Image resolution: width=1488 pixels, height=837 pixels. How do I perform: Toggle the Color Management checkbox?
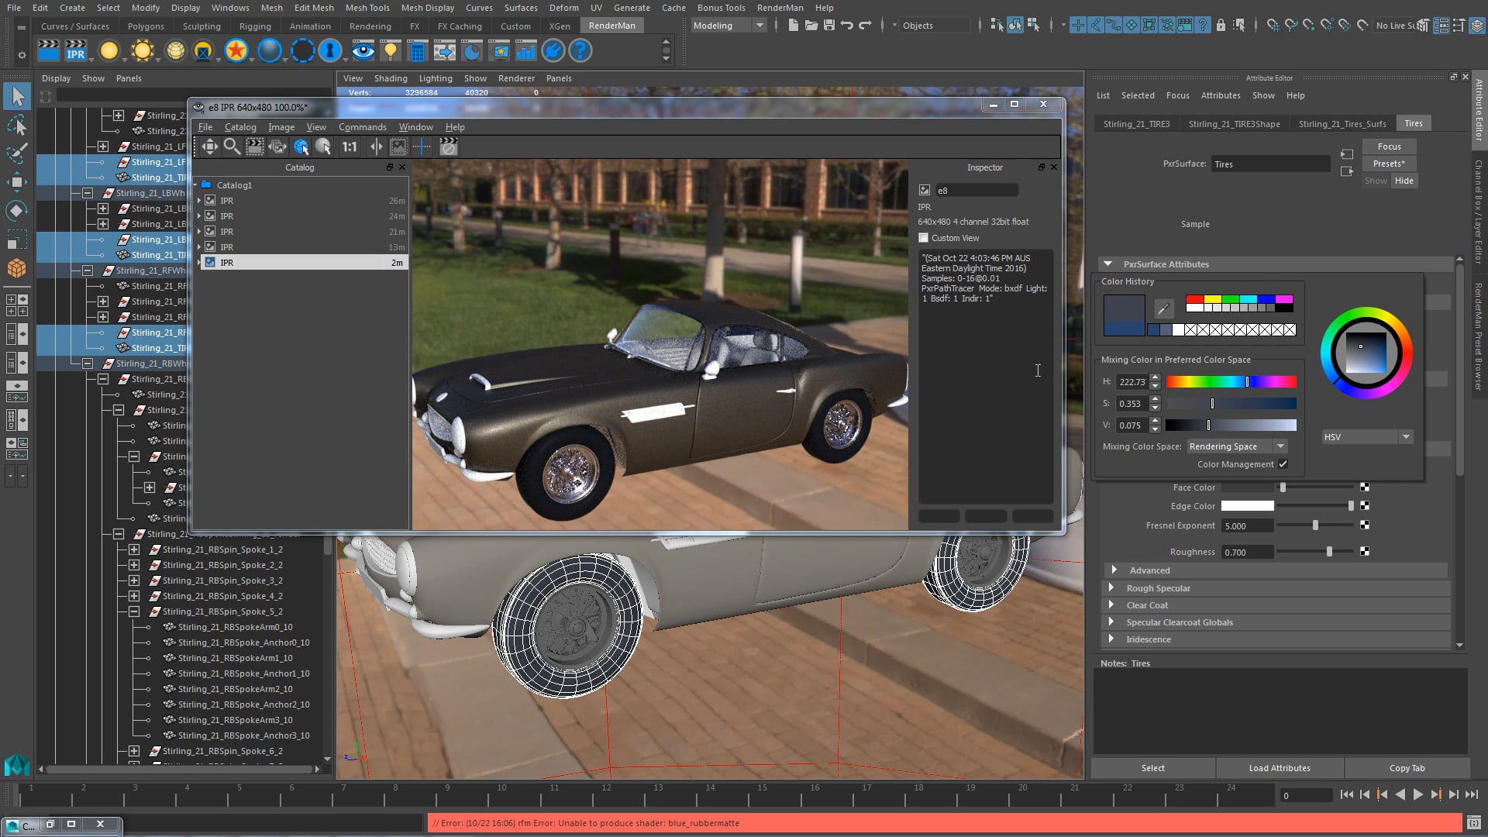[x=1283, y=464]
